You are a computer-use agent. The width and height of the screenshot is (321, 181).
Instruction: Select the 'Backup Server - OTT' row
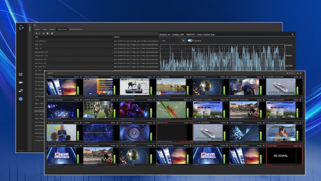96,52
